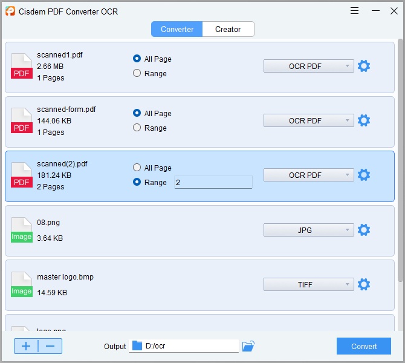Expand OCR PDF format dropdown for scanned-form.pdf
This screenshot has height=363, width=405.
coord(309,120)
